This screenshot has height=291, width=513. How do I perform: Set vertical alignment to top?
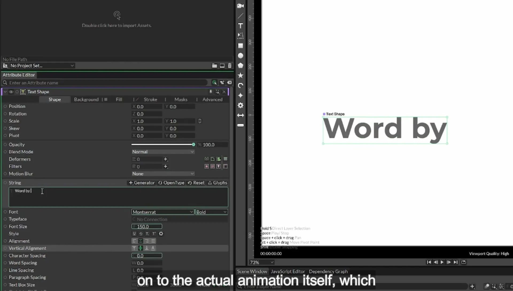point(134,248)
